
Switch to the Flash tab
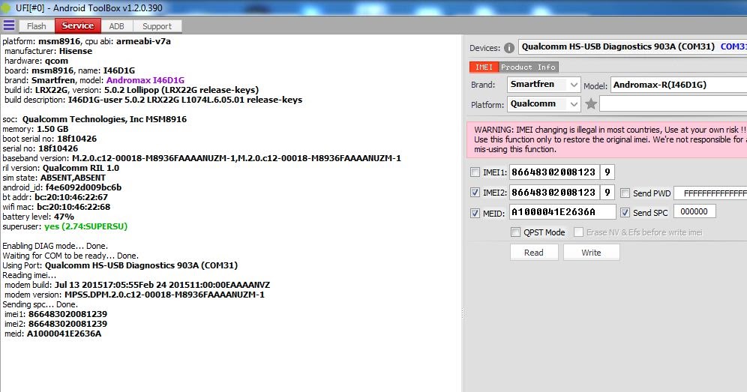tap(36, 26)
